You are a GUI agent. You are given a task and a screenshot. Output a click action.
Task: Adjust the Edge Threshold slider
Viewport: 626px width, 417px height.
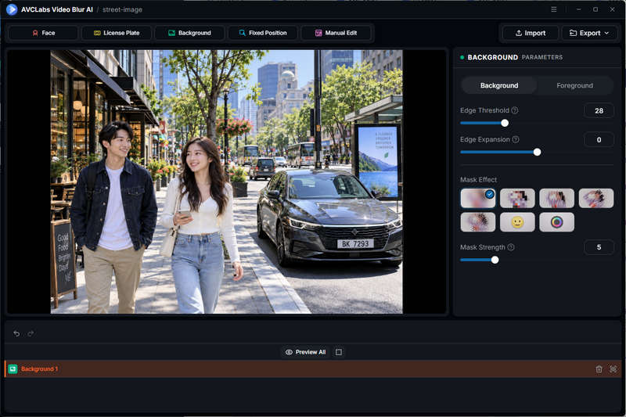[x=505, y=123]
